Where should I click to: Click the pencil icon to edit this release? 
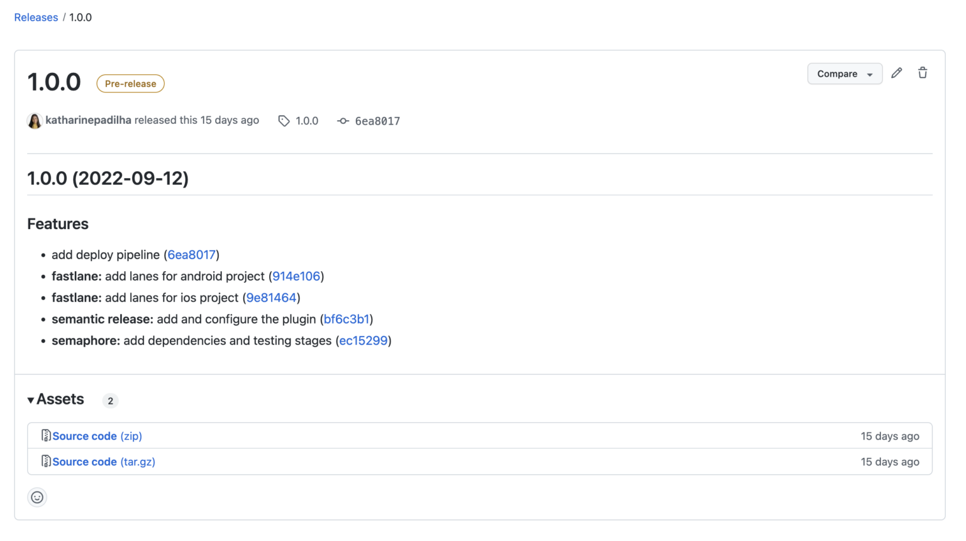pos(897,73)
